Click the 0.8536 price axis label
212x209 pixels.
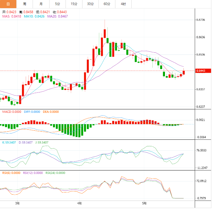click(201, 55)
